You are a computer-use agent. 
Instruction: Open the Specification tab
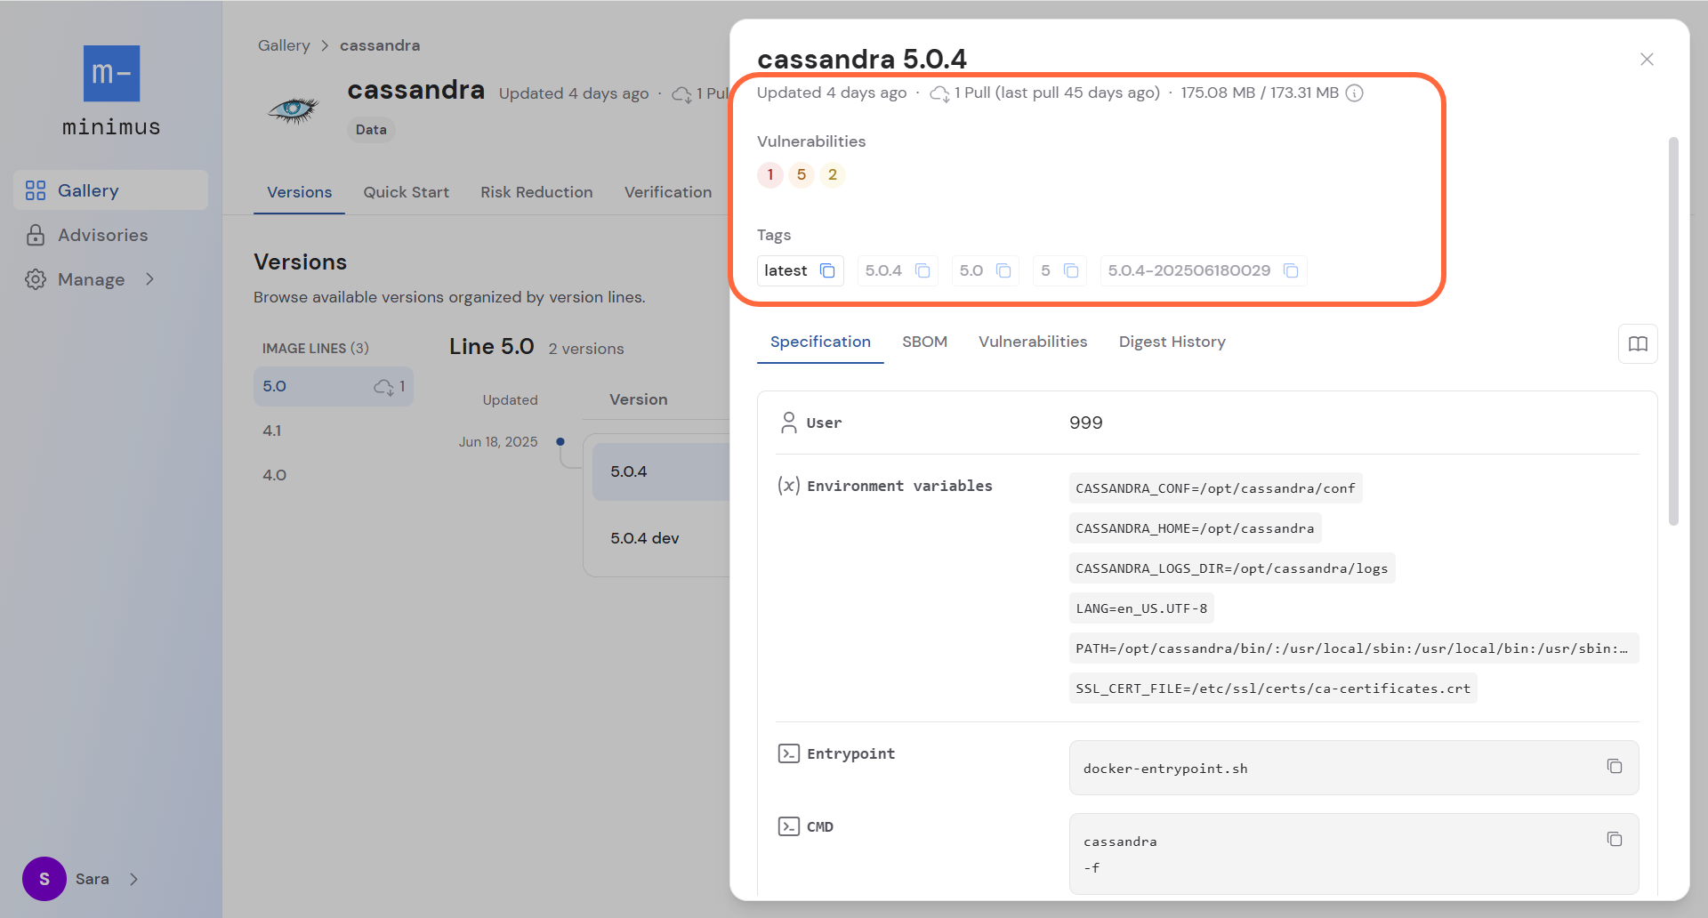click(x=820, y=342)
